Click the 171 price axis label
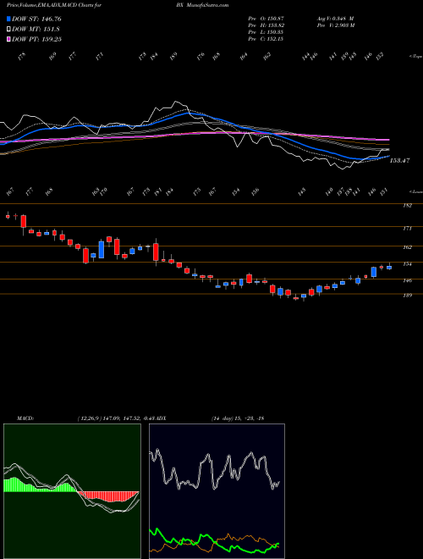Image resolution: width=423 pixels, height=559 pixels. 408,229
